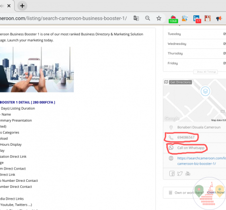This screenshot has width=226, height=210.
Task: Click the Bonaberi Douala Cameroun address
Action: pos(199,127)
